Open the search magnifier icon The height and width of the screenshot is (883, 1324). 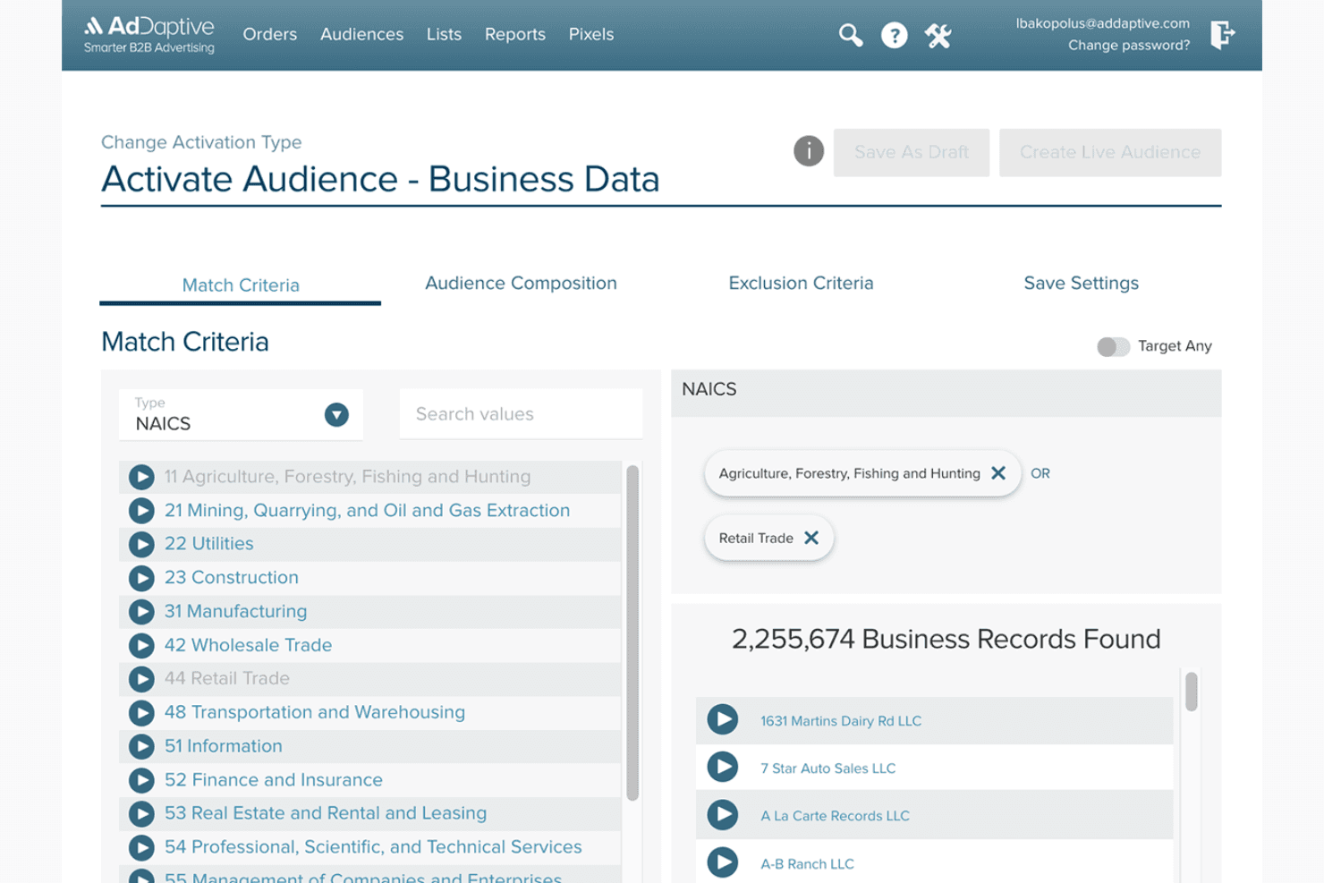click(x=851, y=35)
